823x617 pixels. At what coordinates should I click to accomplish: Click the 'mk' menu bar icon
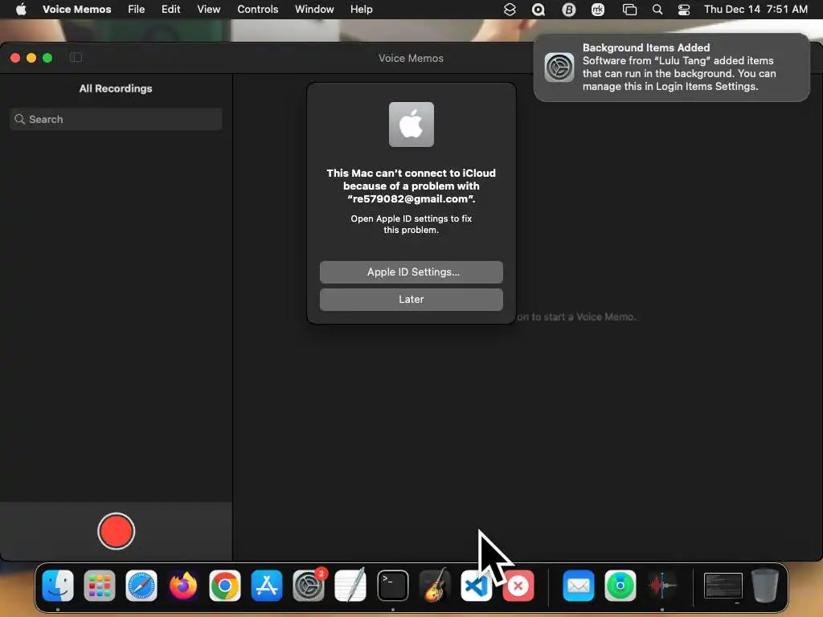[598, 10]
